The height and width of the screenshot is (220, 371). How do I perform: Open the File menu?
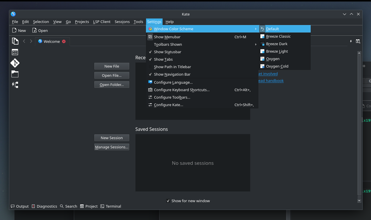(15, 22)
